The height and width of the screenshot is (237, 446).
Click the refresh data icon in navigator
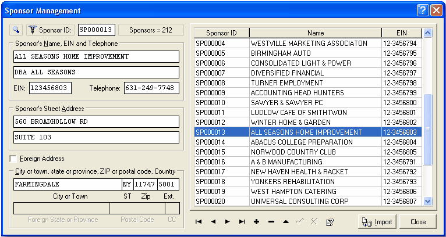pos(330,222)
